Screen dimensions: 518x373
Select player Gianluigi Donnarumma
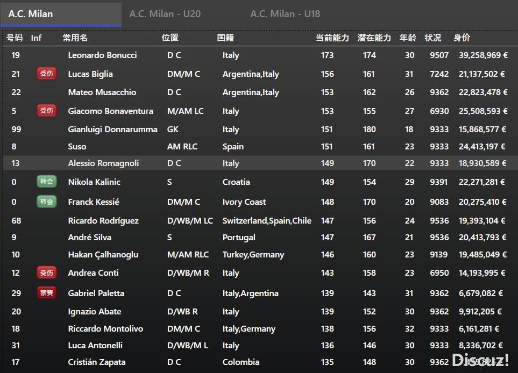112,130
